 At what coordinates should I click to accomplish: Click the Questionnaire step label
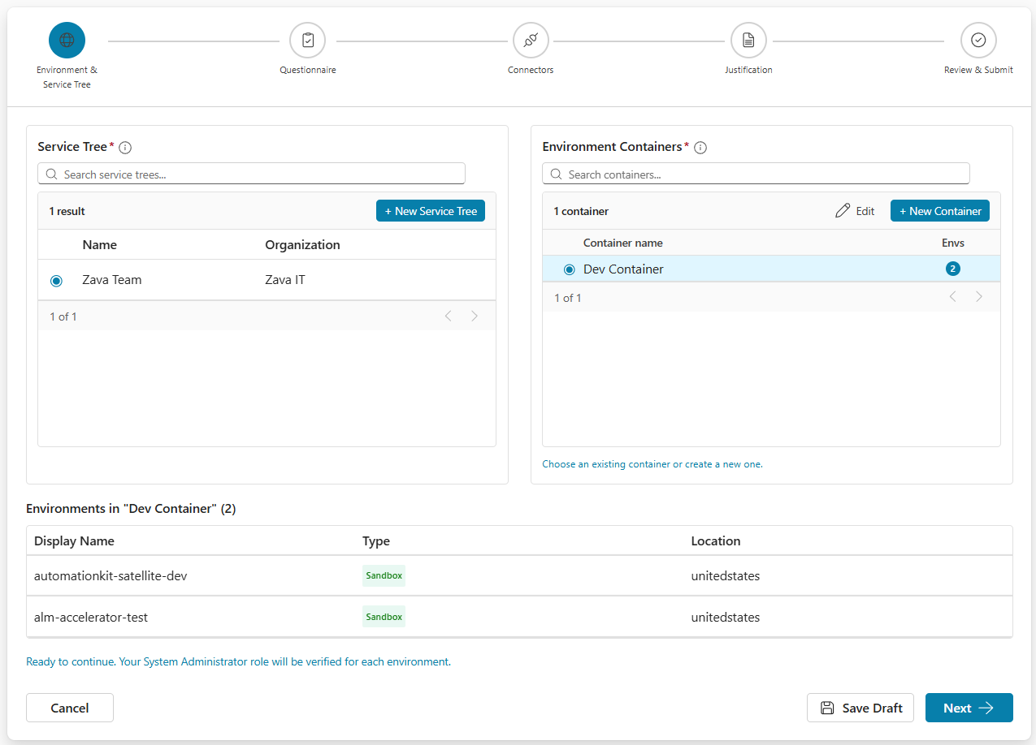[x=308, y=71]
